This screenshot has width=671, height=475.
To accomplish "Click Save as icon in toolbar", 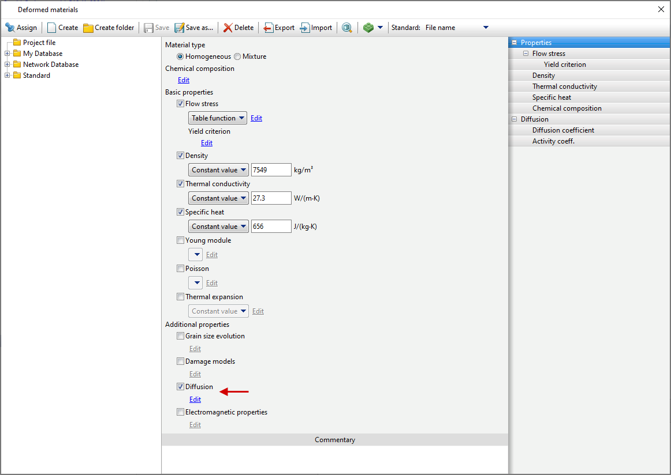I will 180,28.
